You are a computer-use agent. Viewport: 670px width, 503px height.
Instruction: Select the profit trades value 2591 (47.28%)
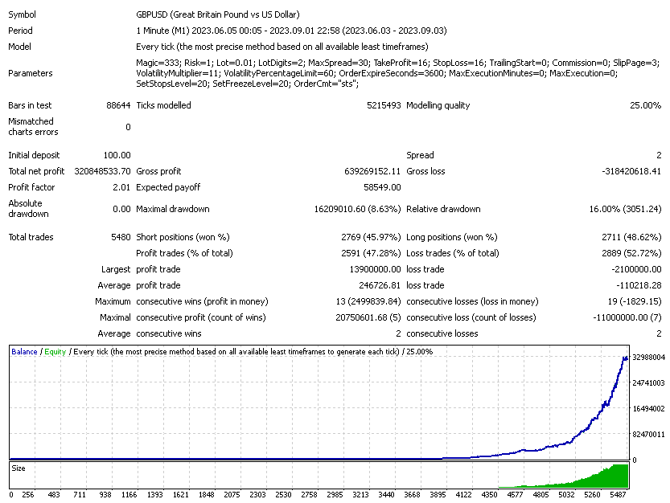(x=371, y=253)
